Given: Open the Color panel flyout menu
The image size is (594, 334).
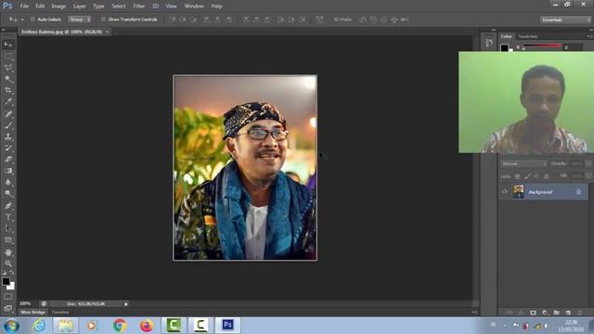Looking at the screenshot, I should [x=589, y=36].
